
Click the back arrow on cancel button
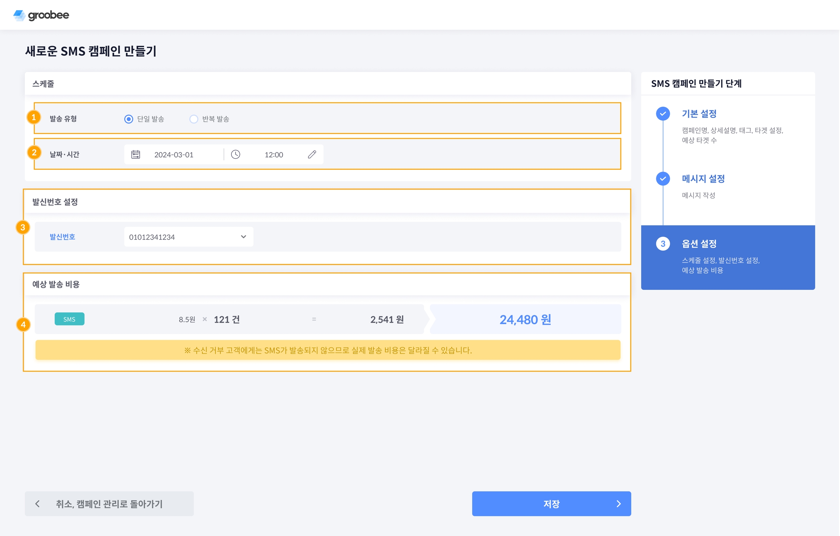(x=37, y=504)
